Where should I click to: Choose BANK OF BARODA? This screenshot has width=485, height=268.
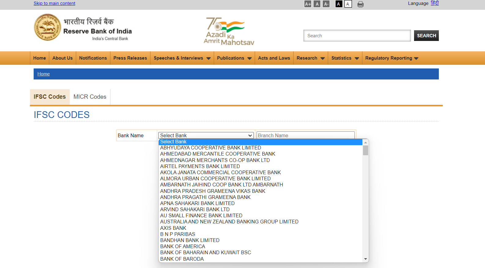click(261, 259)
